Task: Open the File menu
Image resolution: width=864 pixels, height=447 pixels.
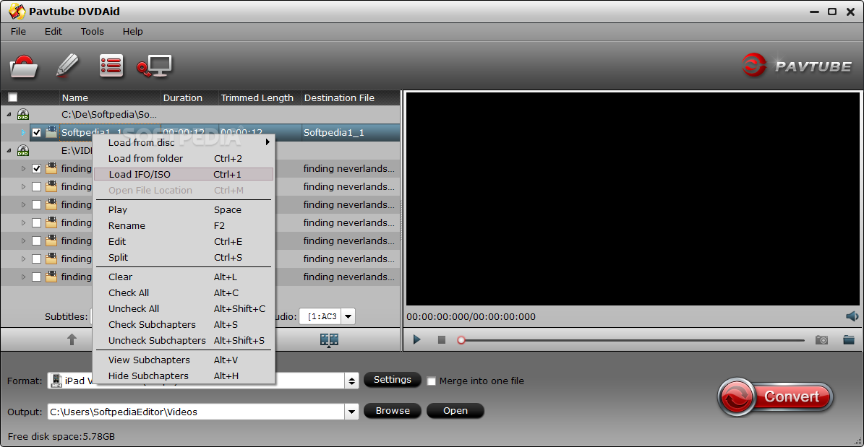Action: pyautogui.click(x=18, y=31)
